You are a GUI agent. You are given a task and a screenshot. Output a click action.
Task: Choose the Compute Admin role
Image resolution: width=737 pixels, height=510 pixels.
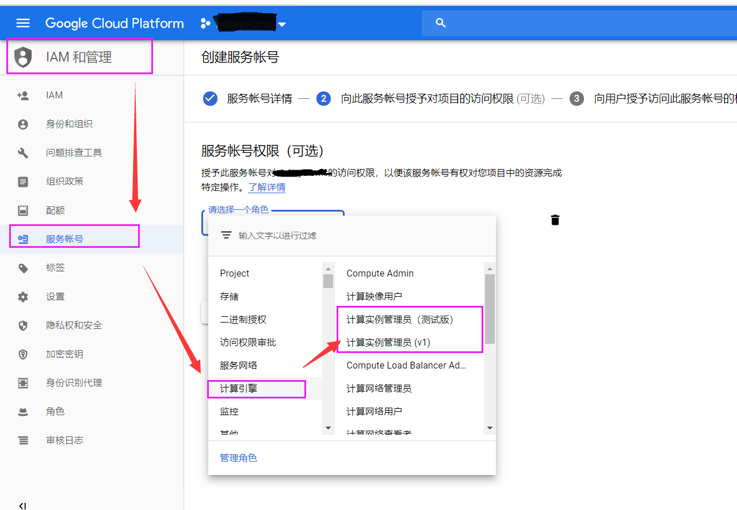coord(410,274)
